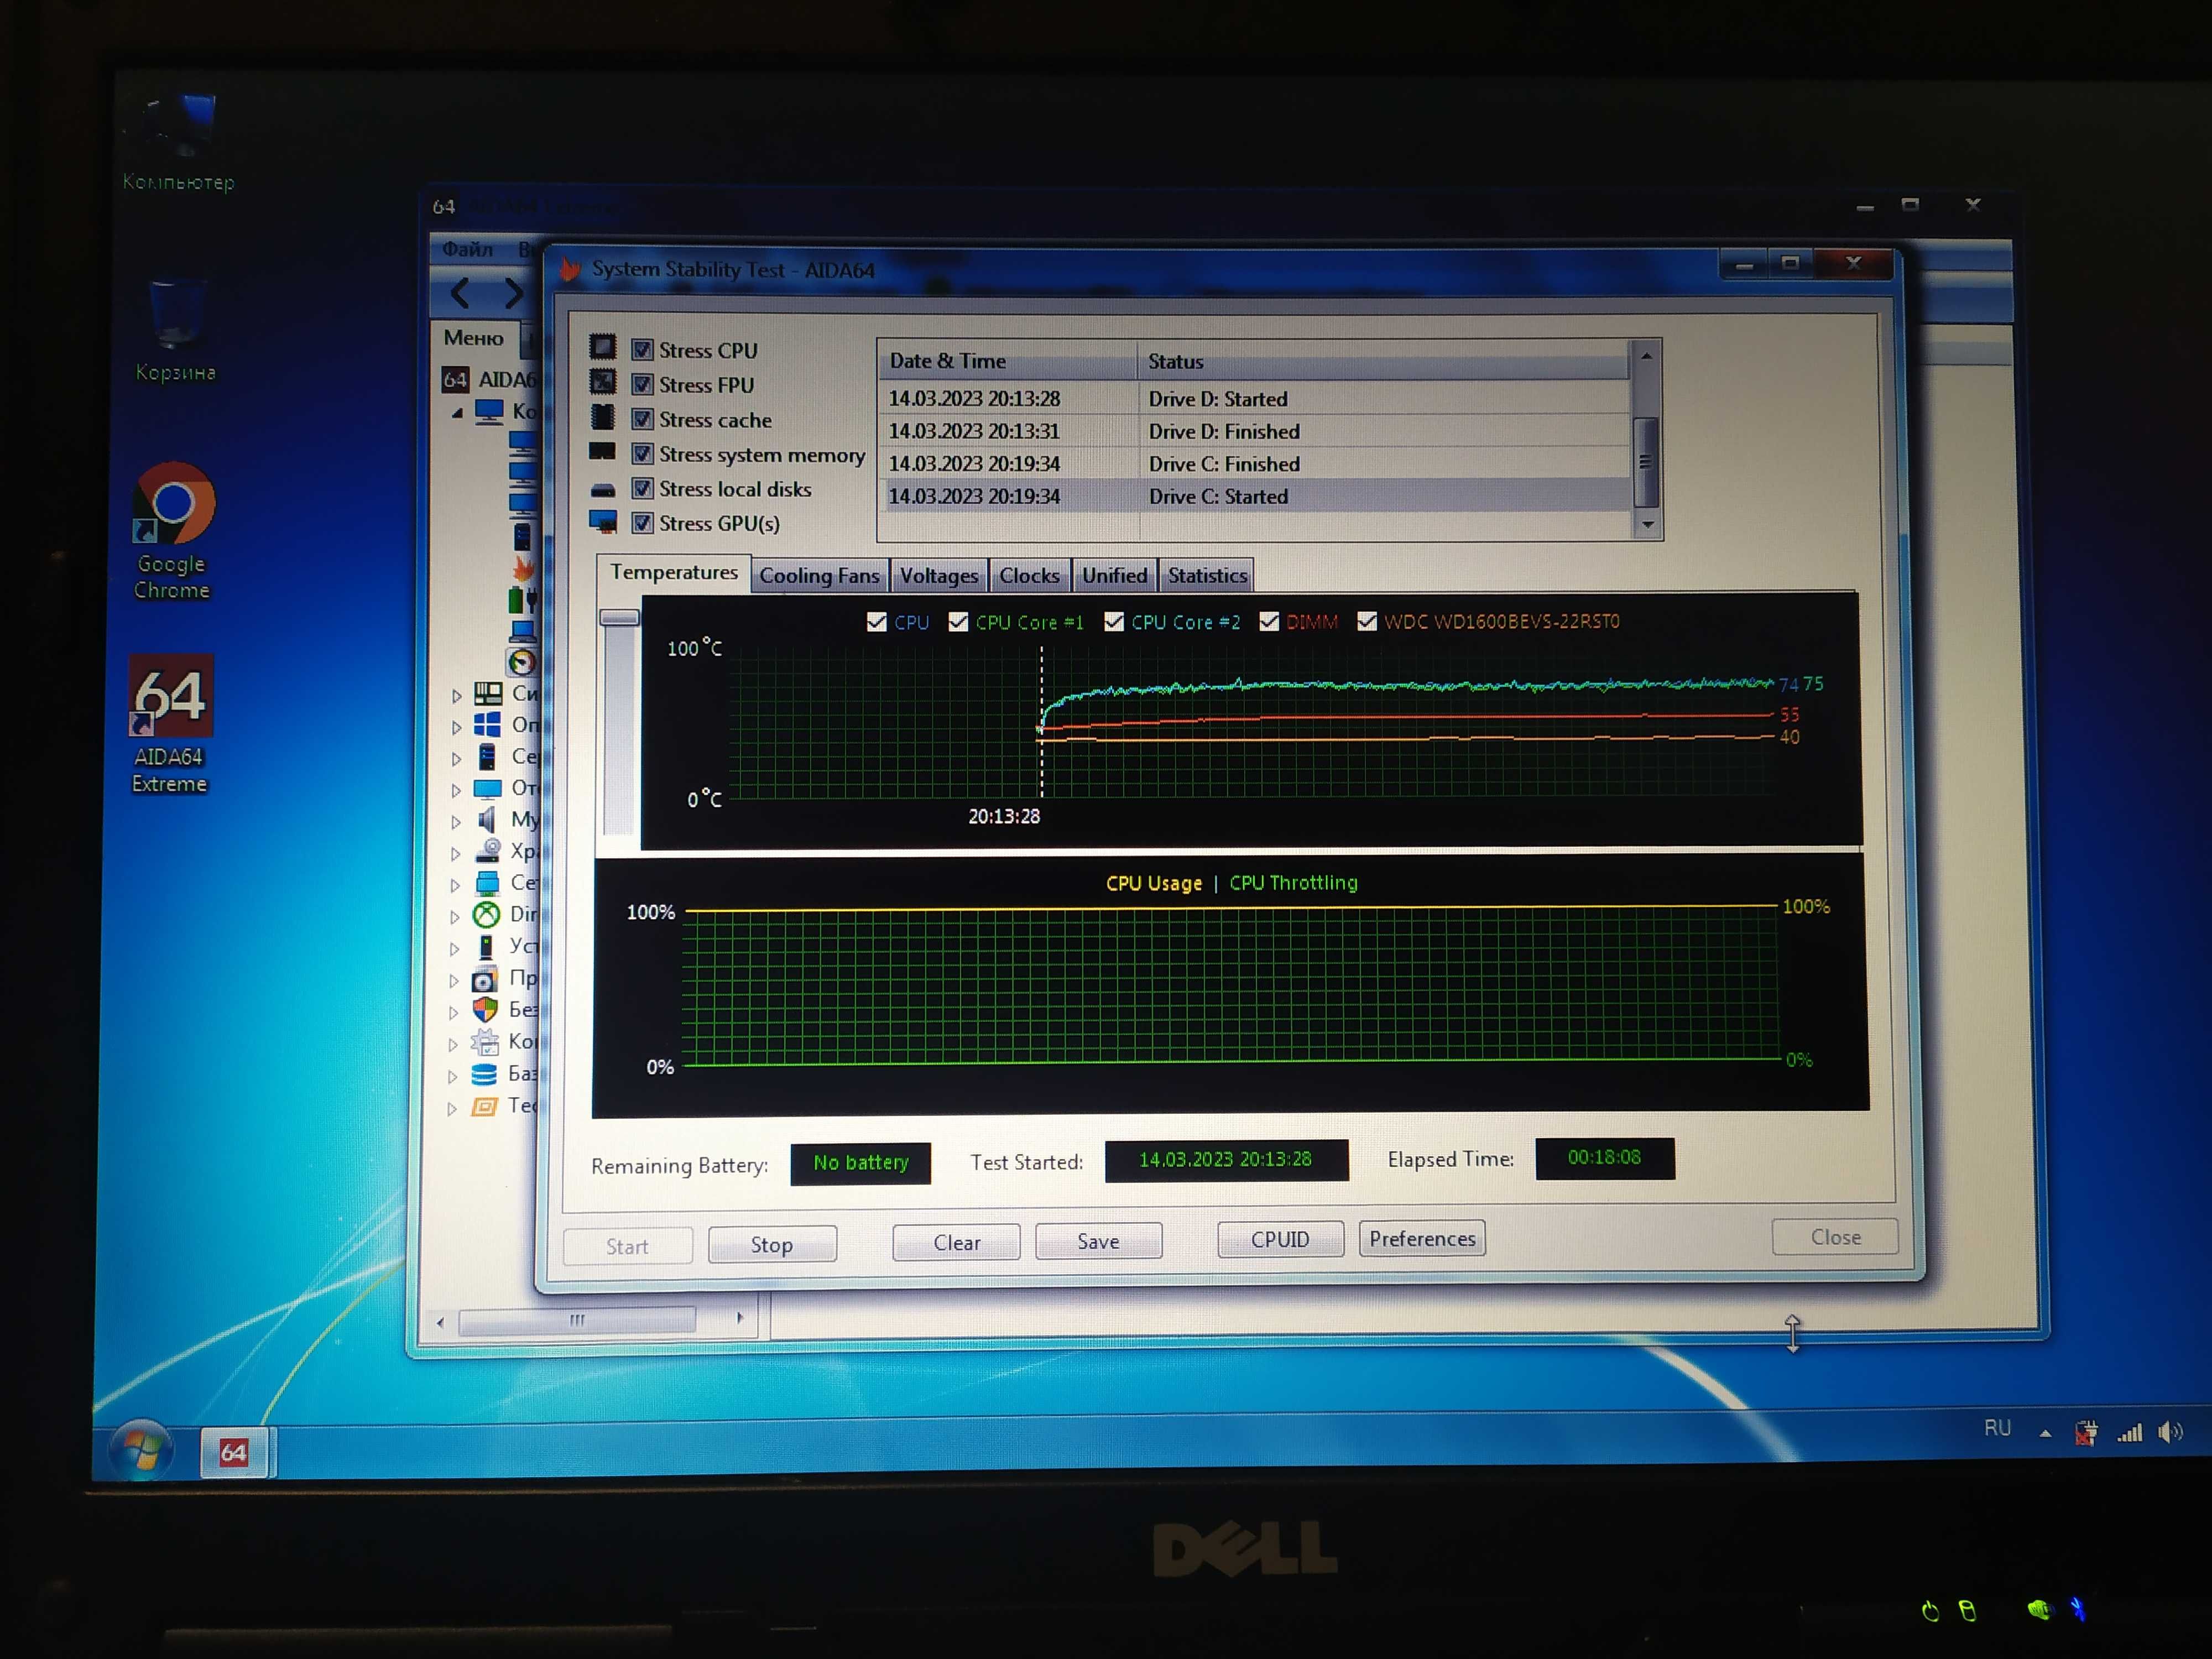
Task: Click the temperature graph vertical scale slider
Action: coord(619,618)
